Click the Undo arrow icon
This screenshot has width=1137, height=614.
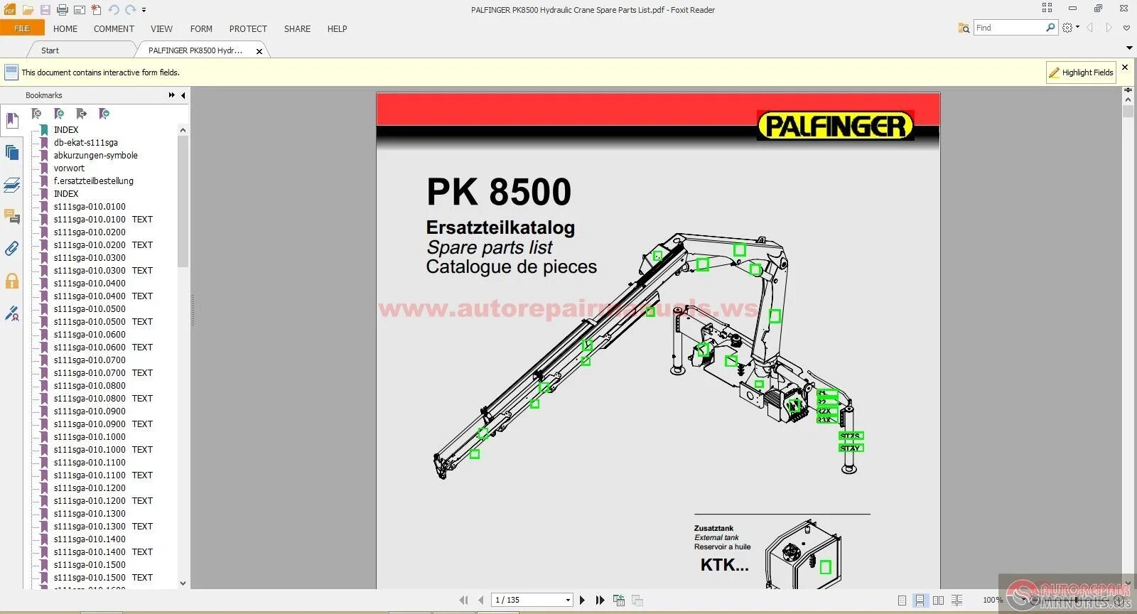pyautogui.click(x=114, y=10)
